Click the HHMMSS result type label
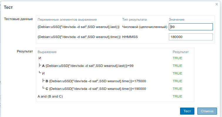The image size is (222, 117). click(130, 37)
